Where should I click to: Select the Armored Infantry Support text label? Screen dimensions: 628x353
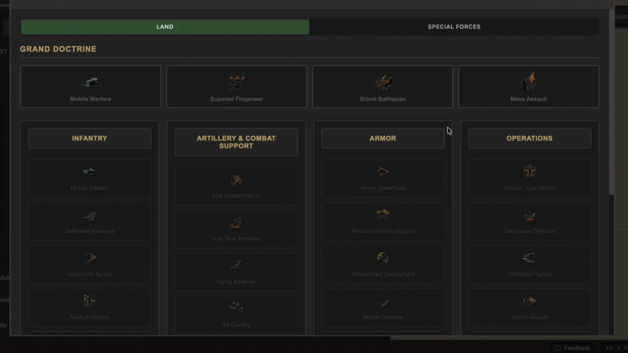point(383,231)
